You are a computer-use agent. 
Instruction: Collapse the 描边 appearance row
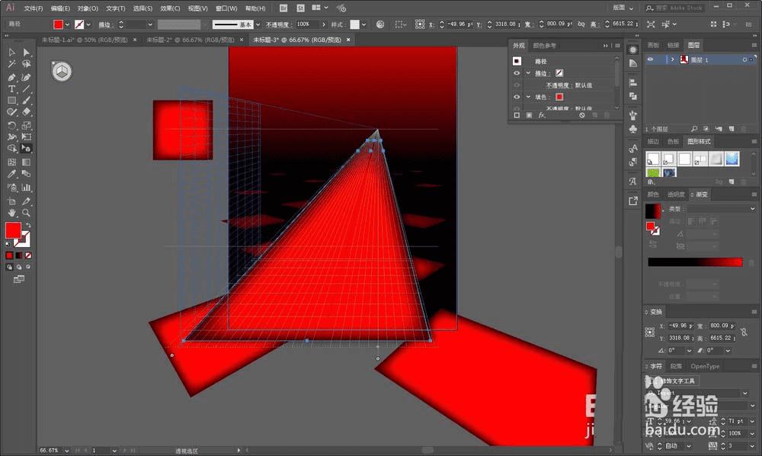(x=528, y=73)
